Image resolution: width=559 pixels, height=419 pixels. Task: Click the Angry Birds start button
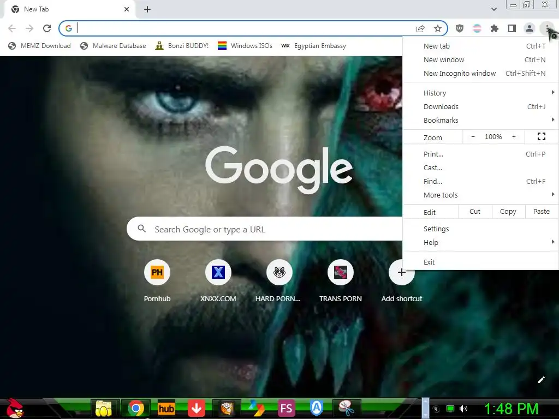click(15, 408)
